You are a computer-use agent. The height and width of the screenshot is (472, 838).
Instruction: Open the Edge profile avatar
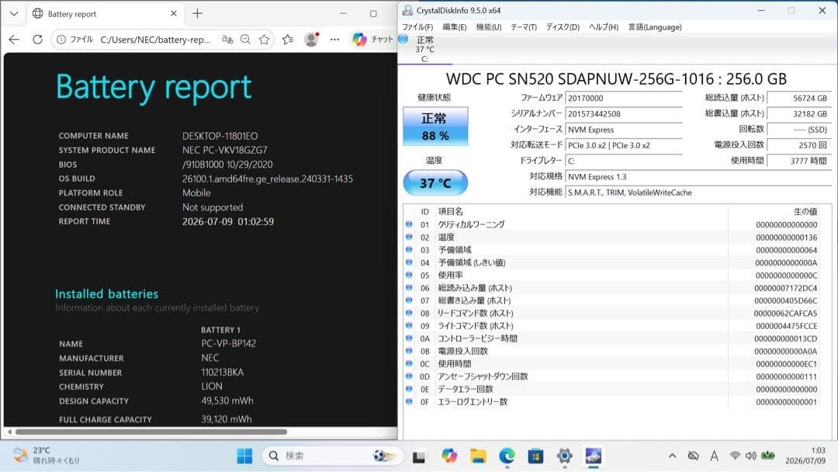pos(311,39)
